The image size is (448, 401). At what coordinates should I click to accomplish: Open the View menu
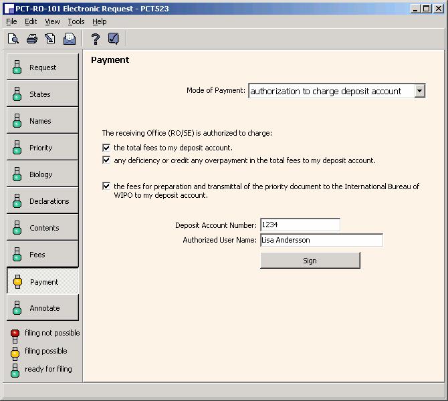(x=52, y=21)
